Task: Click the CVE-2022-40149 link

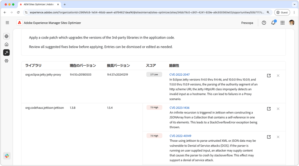Action: [x=180, y=136]
